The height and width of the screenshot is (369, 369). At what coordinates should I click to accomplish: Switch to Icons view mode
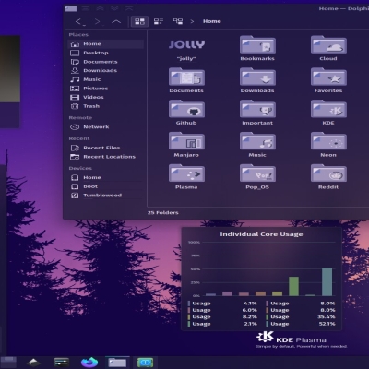139,21
